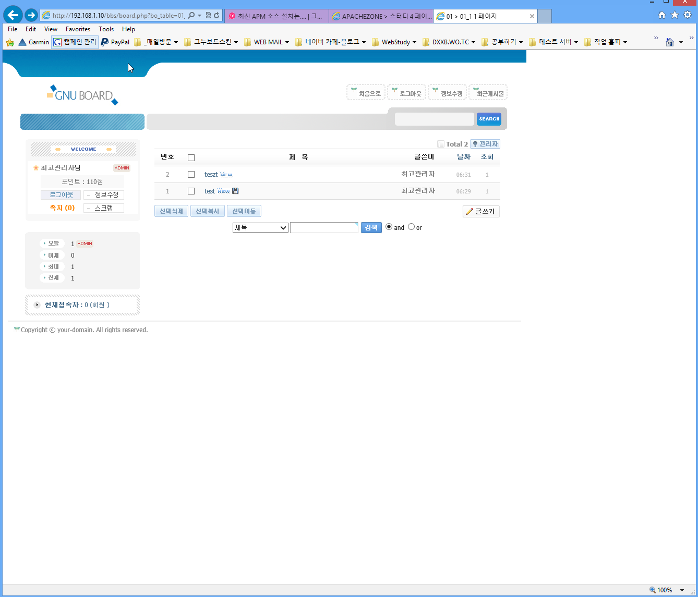Check the select-all checkbox in the table header
This screenshot has width=698, height=597.
click(191, 157)
